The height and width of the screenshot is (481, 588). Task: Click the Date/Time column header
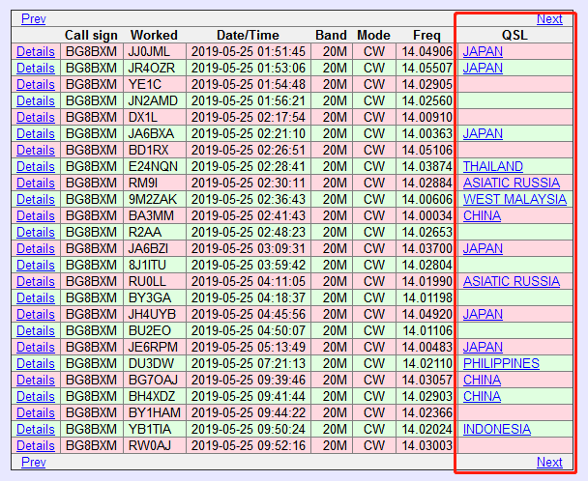(248, 35)
